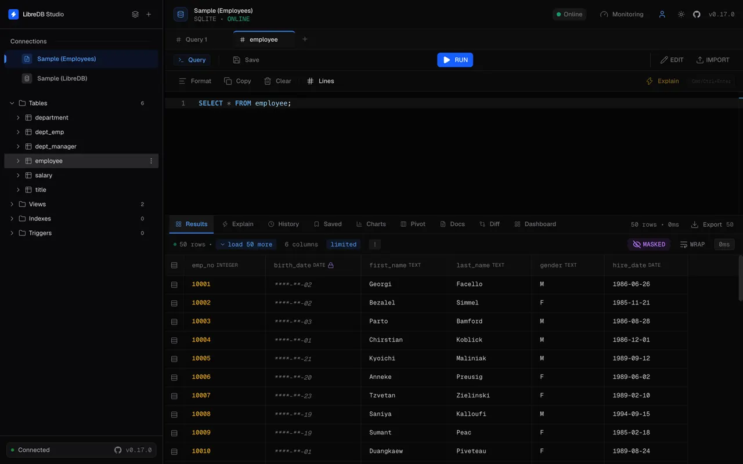Open the Pivot tab
Image resolution: width=743 pixels, height=464 pixels.
tap(413, 224)
